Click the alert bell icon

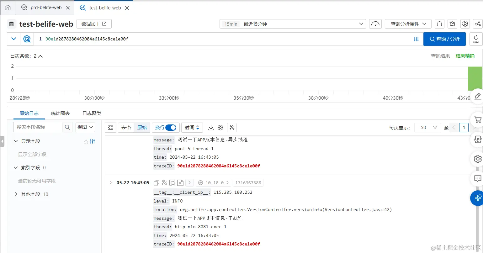click(439, 24)
